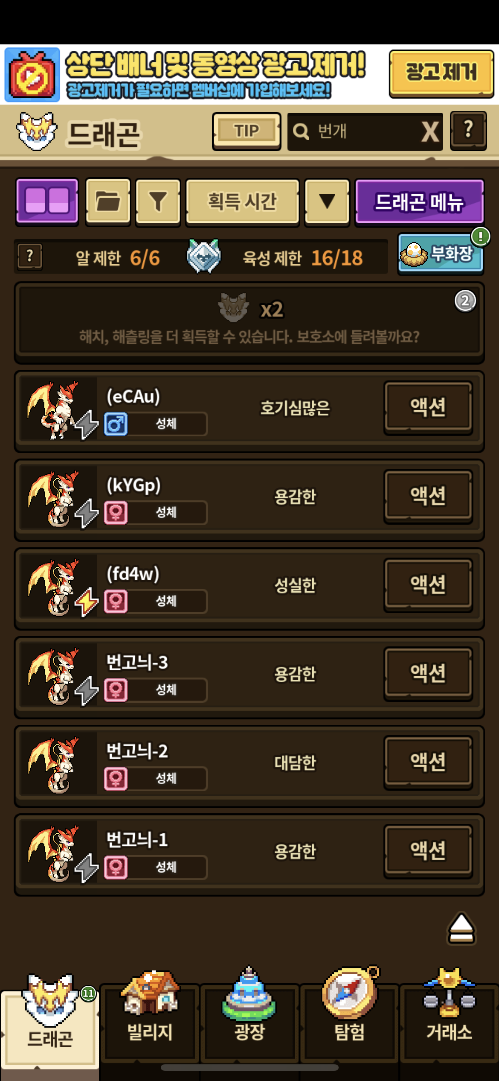The height and width of the screenshot is (1081, 499).
Task: Click the scroll-to-top eject arrow icon
Action: 461,929
